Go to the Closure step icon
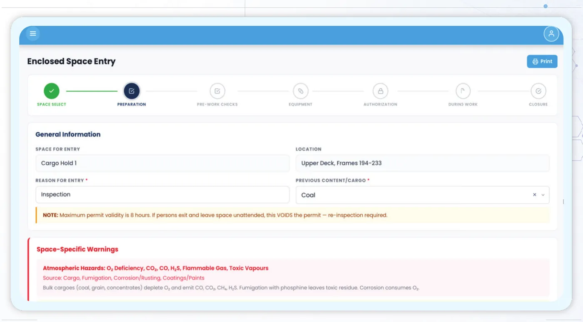This screenshot has height=322, width=583. point(538,91)
